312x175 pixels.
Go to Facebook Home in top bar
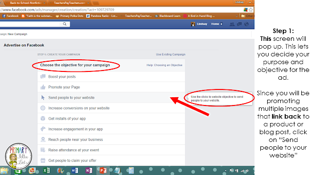(215, 24)
